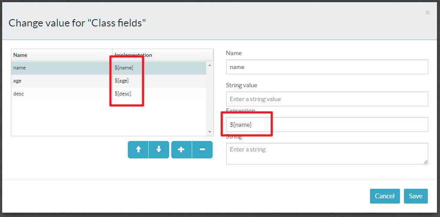This screenshot has width=440, height=217.
Task: Click the String value input box
Action: click(327, 99)
